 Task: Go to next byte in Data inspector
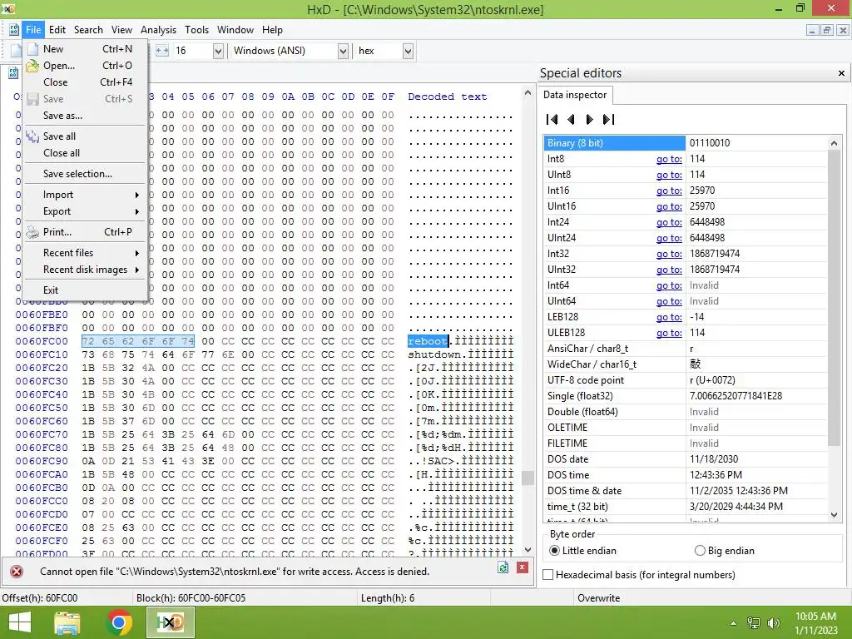[x=589, y=120]
